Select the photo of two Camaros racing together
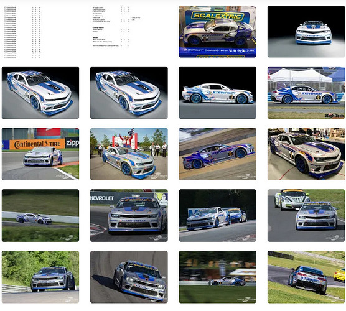Image resolution: width=346 pixels, height=311 pixels. [217, 215]
